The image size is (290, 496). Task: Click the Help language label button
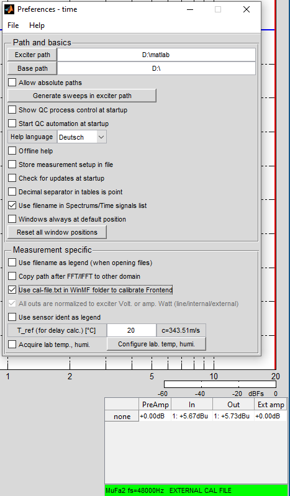(x=32, y=137)
